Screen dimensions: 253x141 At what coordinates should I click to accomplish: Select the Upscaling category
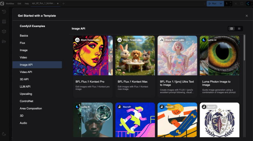[x=37, y=94]
